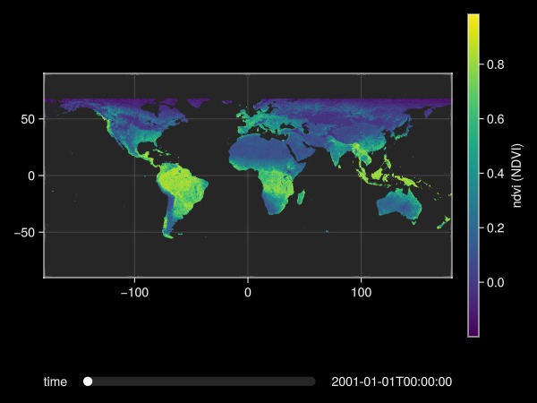
Task: Click the -100 longitude axis label
Action: 134,293
